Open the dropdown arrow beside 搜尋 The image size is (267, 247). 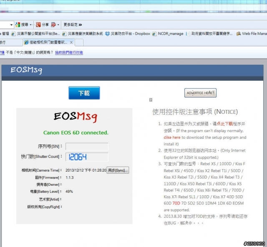click(x=30, y=25)
